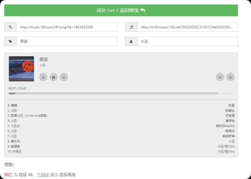Toggle playback using the pause button
This screenshot has height=179, width=251.
click(x=53, y=77)
